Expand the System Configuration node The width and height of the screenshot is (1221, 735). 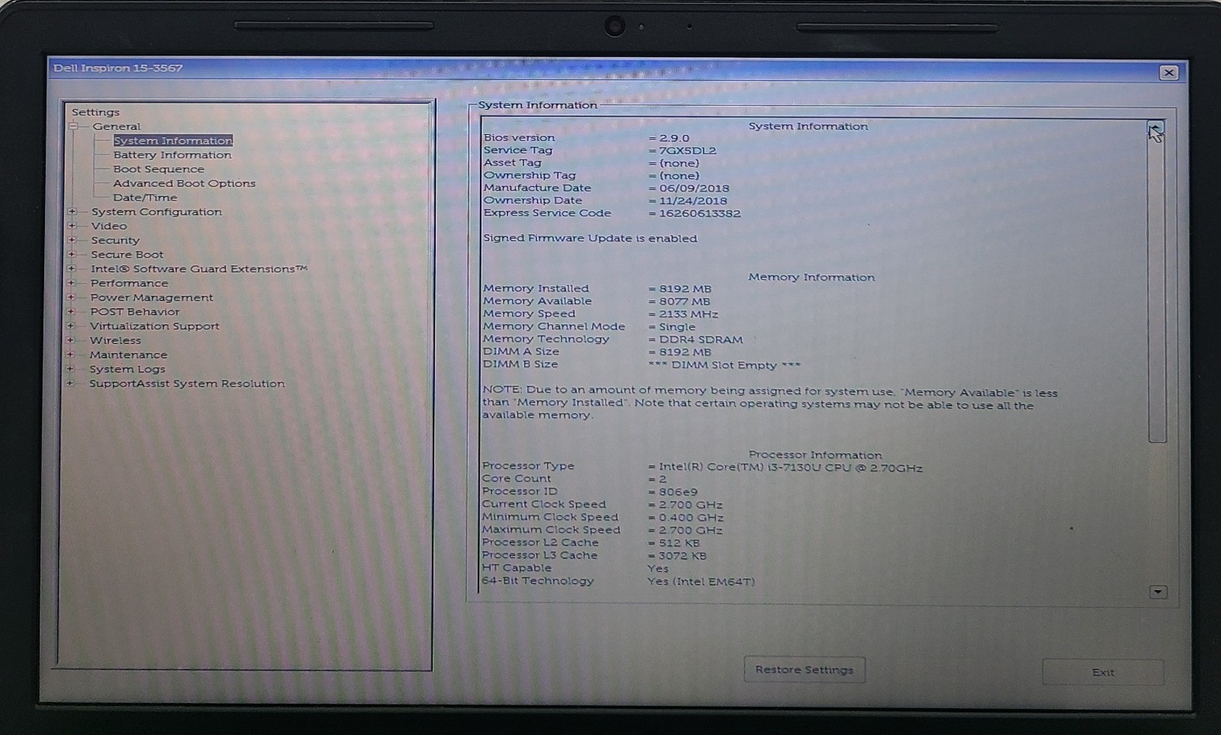tap(72, 212)
